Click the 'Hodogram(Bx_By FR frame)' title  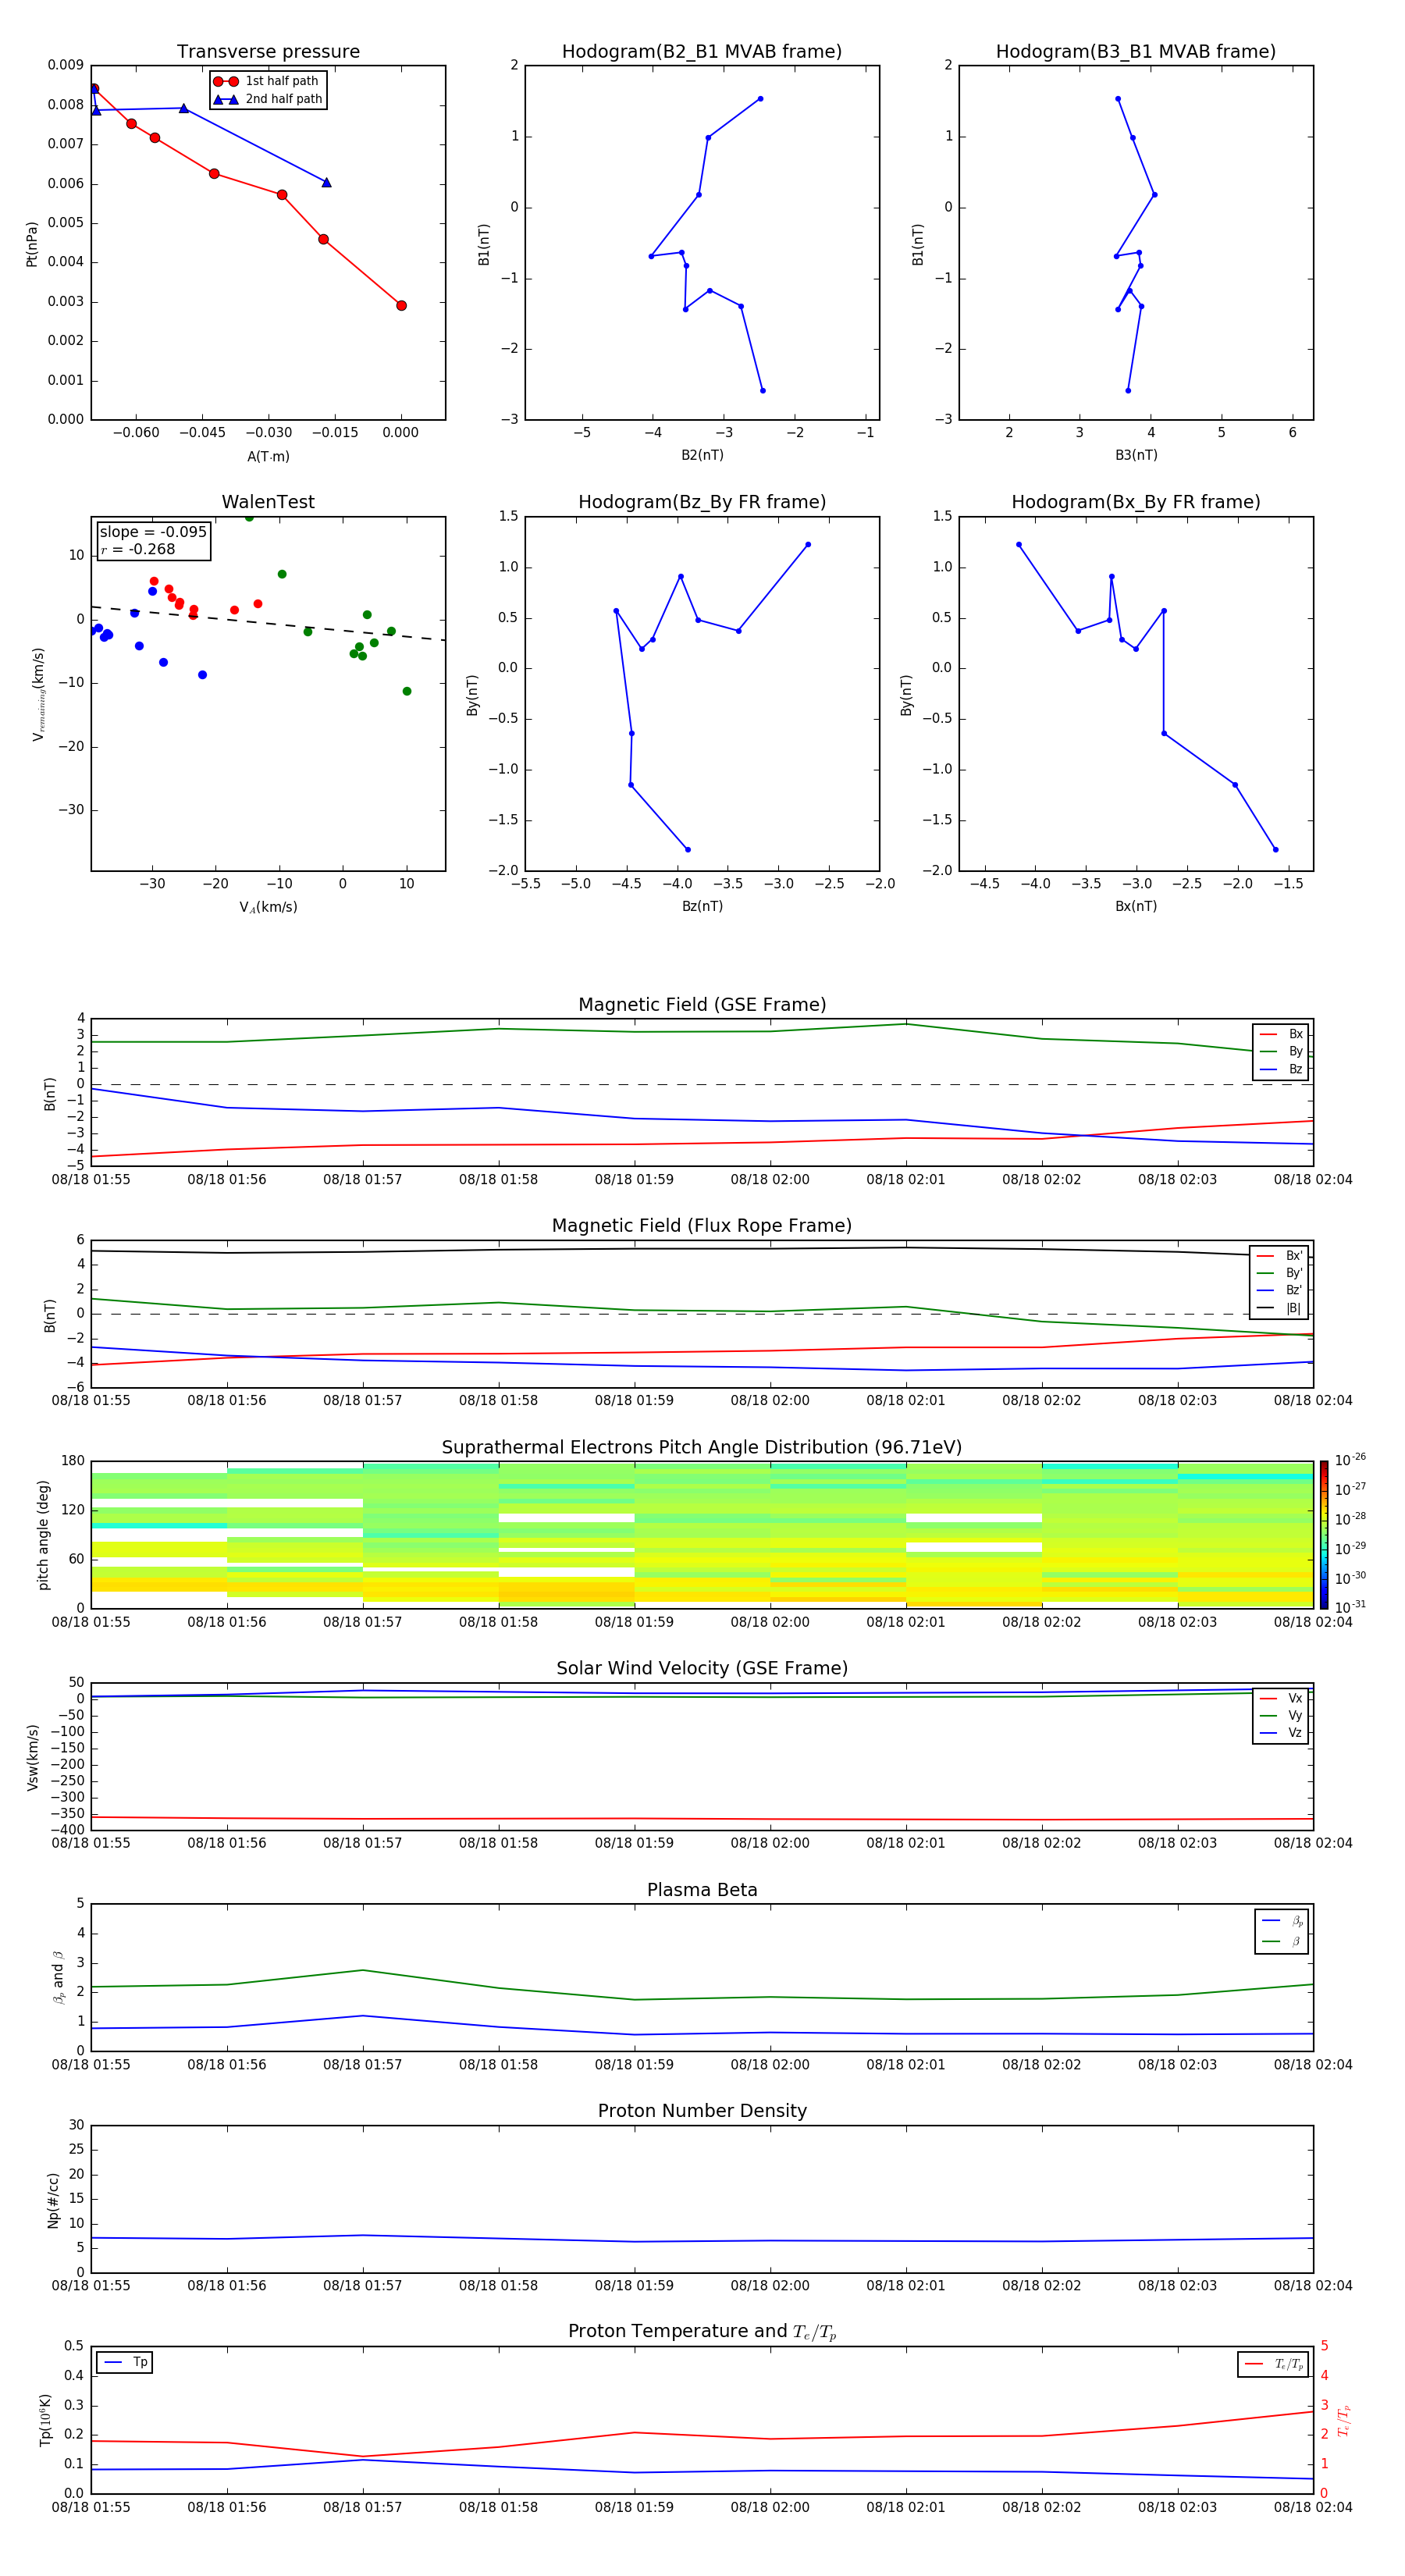point(1136,502)
